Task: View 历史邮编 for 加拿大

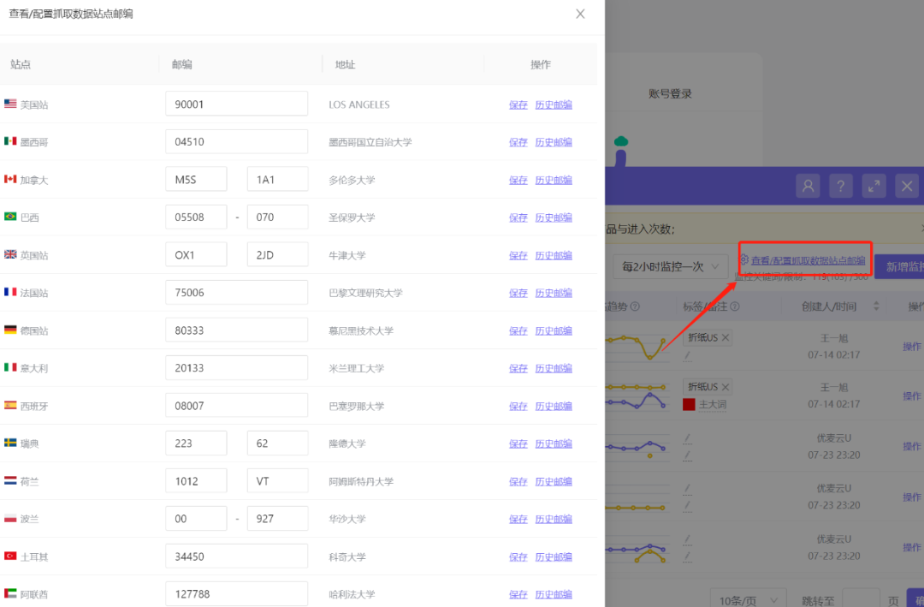Action: [554, 180]
